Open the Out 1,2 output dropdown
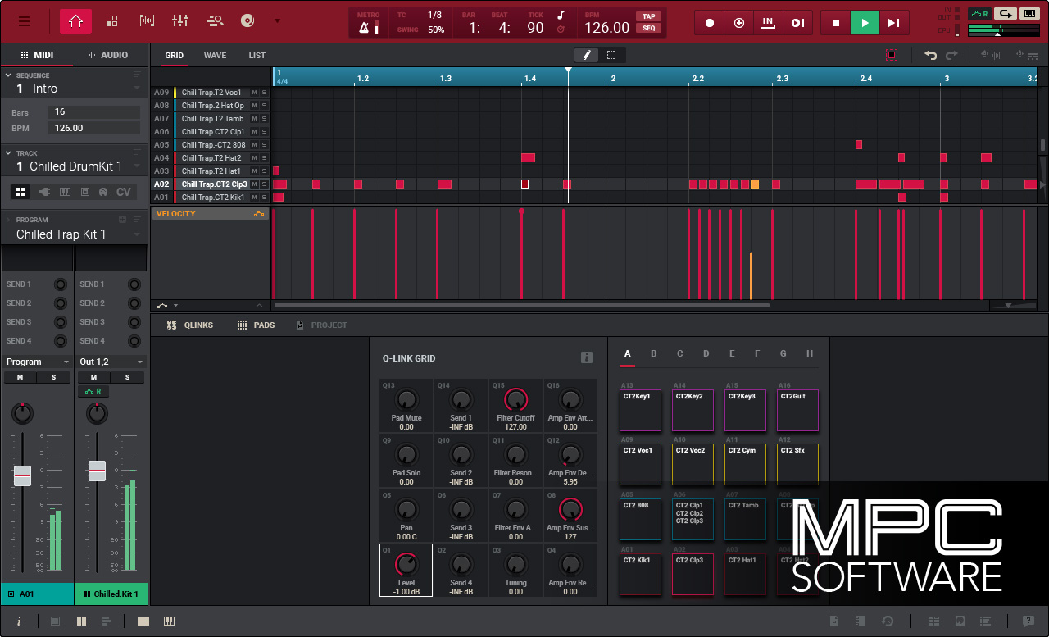Viewport: 1049px width, 637px height. (x=111, y=362)
